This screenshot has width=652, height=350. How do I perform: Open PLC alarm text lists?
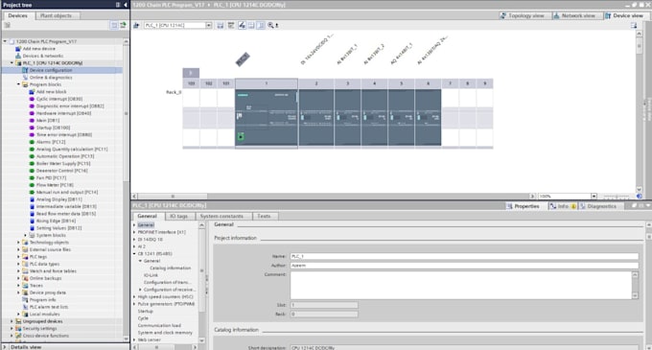click(49, 307)
